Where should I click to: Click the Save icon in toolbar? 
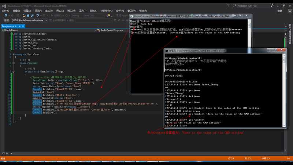pos(28,15)
